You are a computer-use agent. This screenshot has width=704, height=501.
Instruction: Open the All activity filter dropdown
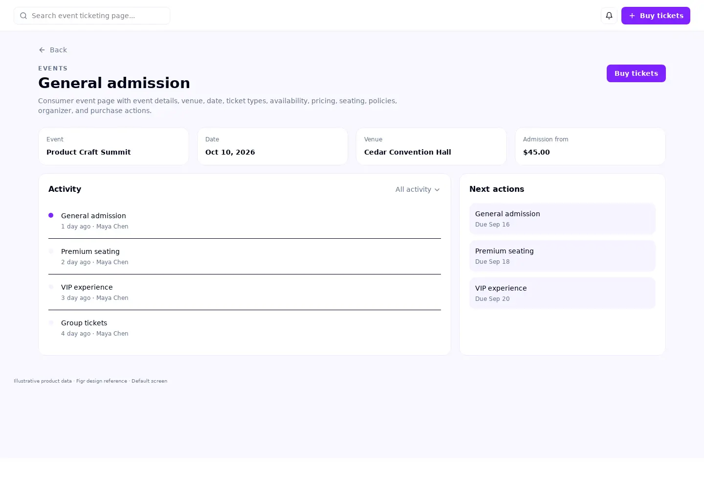tap(418, 189)
